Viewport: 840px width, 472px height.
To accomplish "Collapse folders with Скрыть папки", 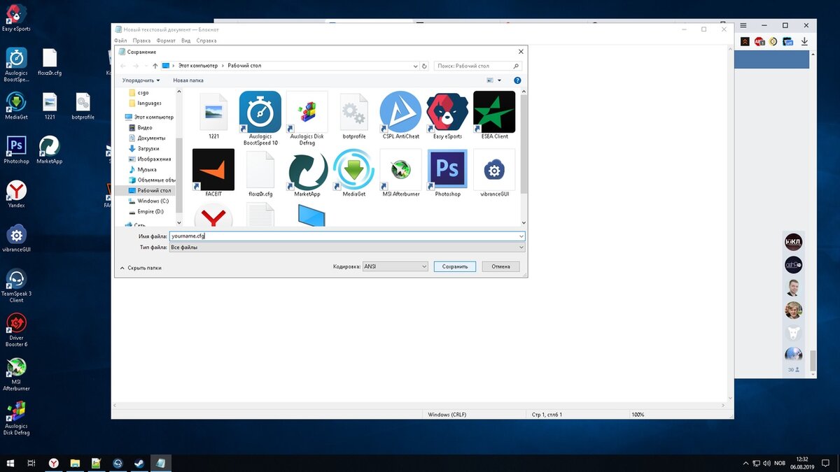I will (141, 267).
